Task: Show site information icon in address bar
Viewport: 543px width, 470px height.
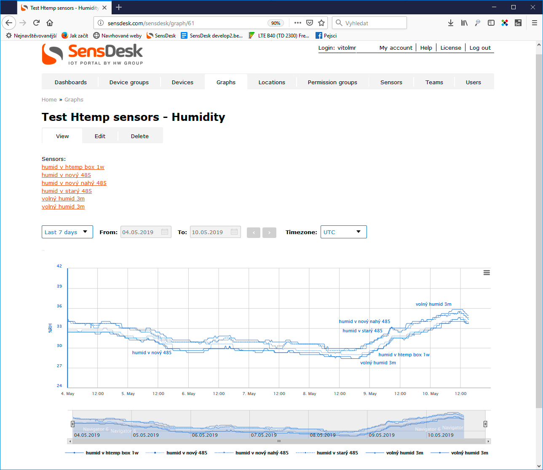Action: (x=101, y=23)
